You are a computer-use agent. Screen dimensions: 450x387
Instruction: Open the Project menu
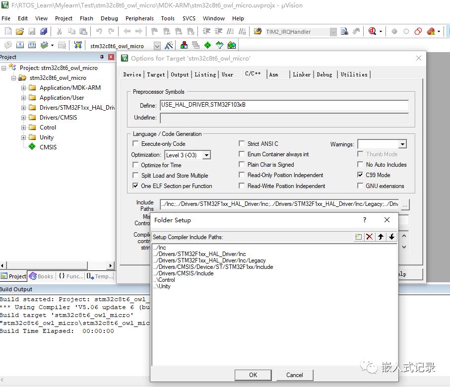click(64, 18)
